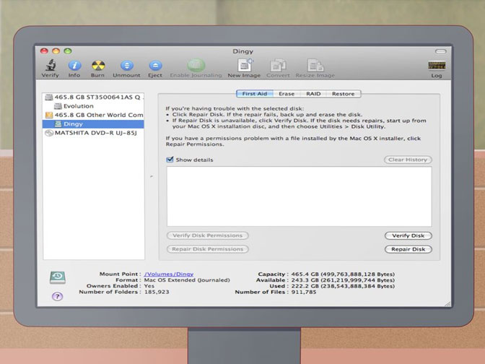Select the Dingy volume in sidebar

[93, 124]
